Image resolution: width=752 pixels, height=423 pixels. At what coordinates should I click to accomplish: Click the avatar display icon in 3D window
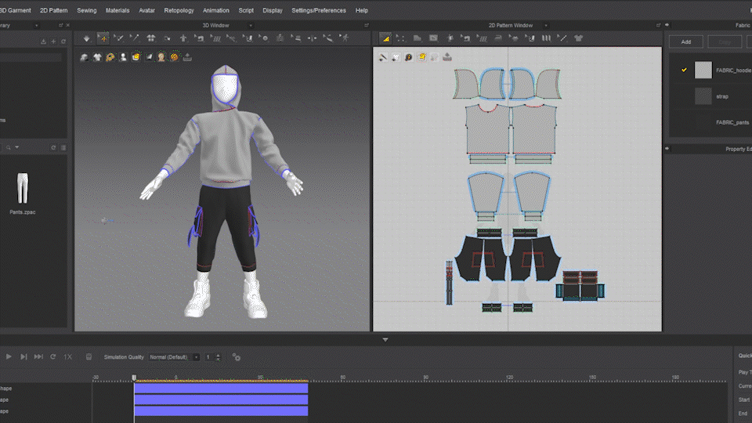click(x=123, y=57)
